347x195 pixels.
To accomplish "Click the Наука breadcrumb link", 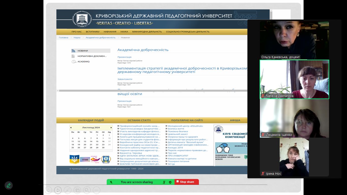I will click(x=77, y=38).
